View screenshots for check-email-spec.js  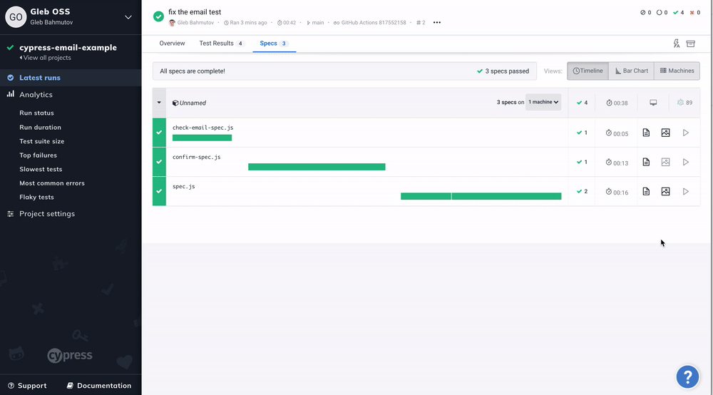tap(666, 133)
